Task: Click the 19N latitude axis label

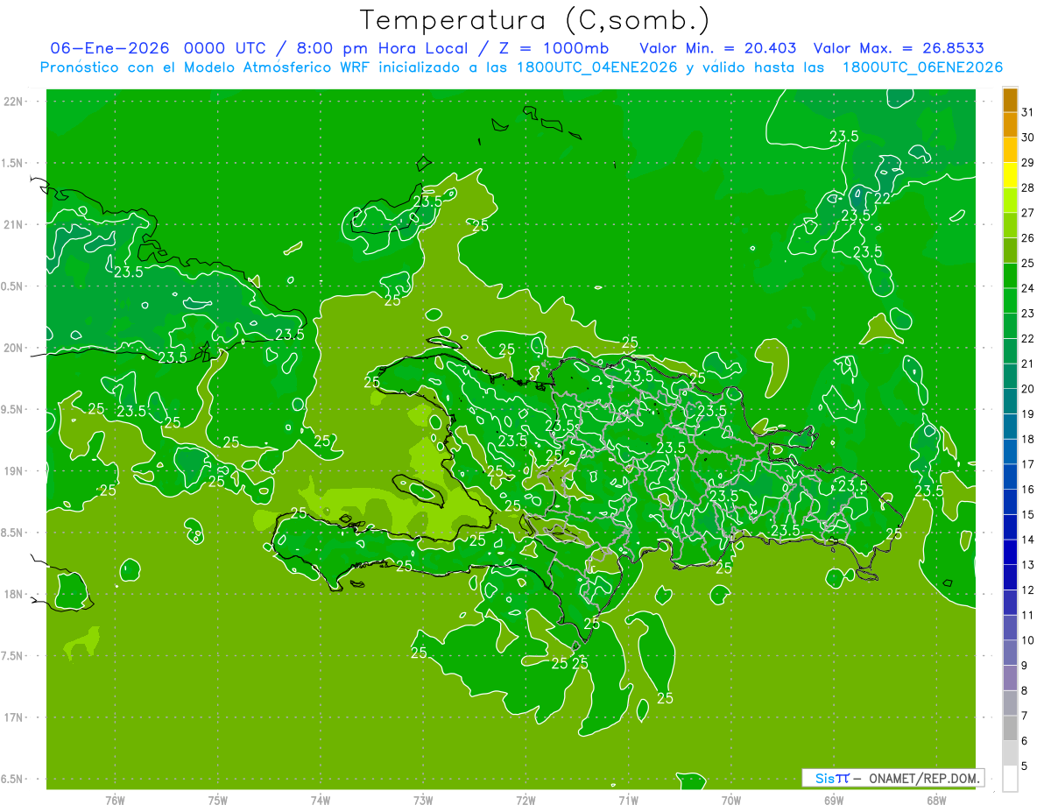Action: 12,471
